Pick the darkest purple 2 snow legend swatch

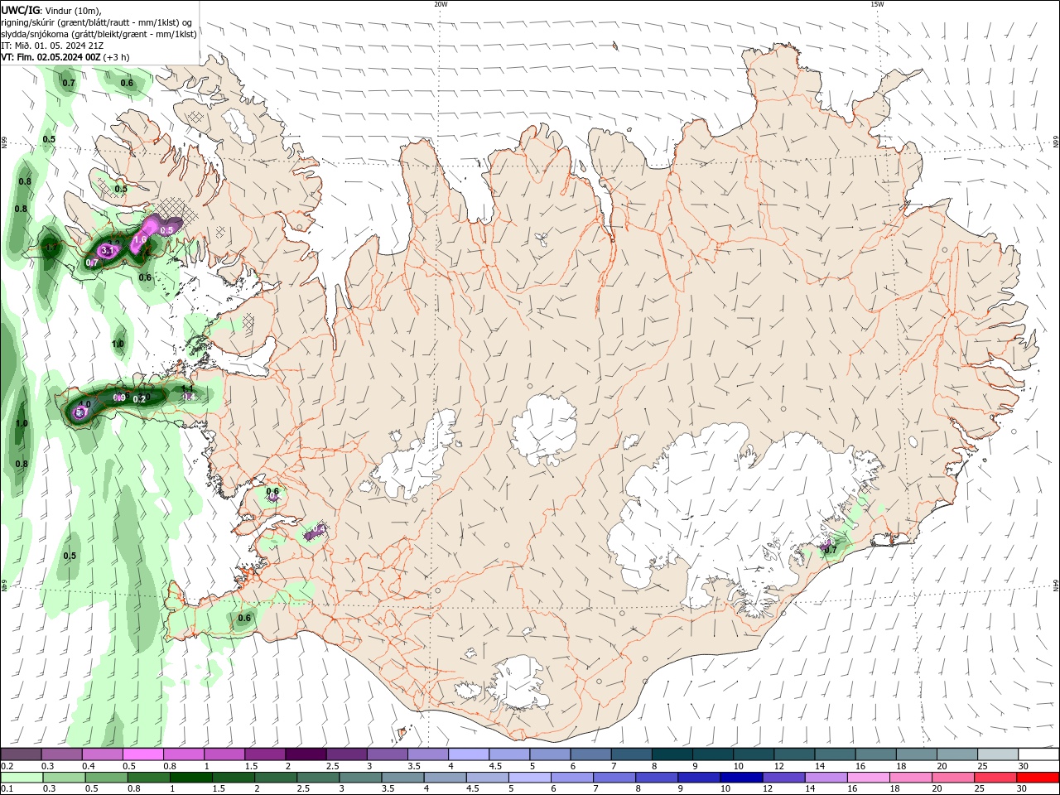click(306, 754)
